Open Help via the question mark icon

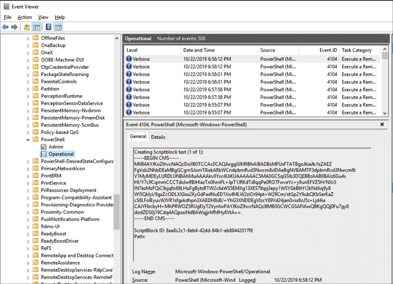coord(48,27)
